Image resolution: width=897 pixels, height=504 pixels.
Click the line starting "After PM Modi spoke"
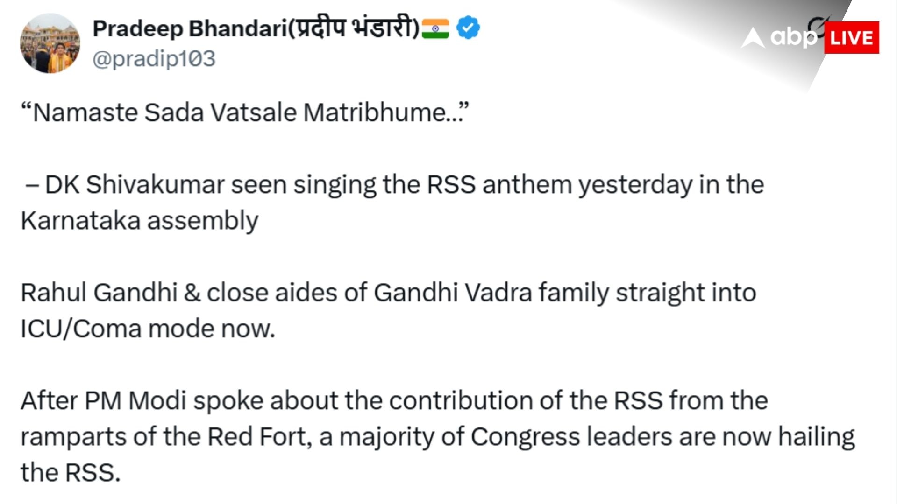(394, 401)
